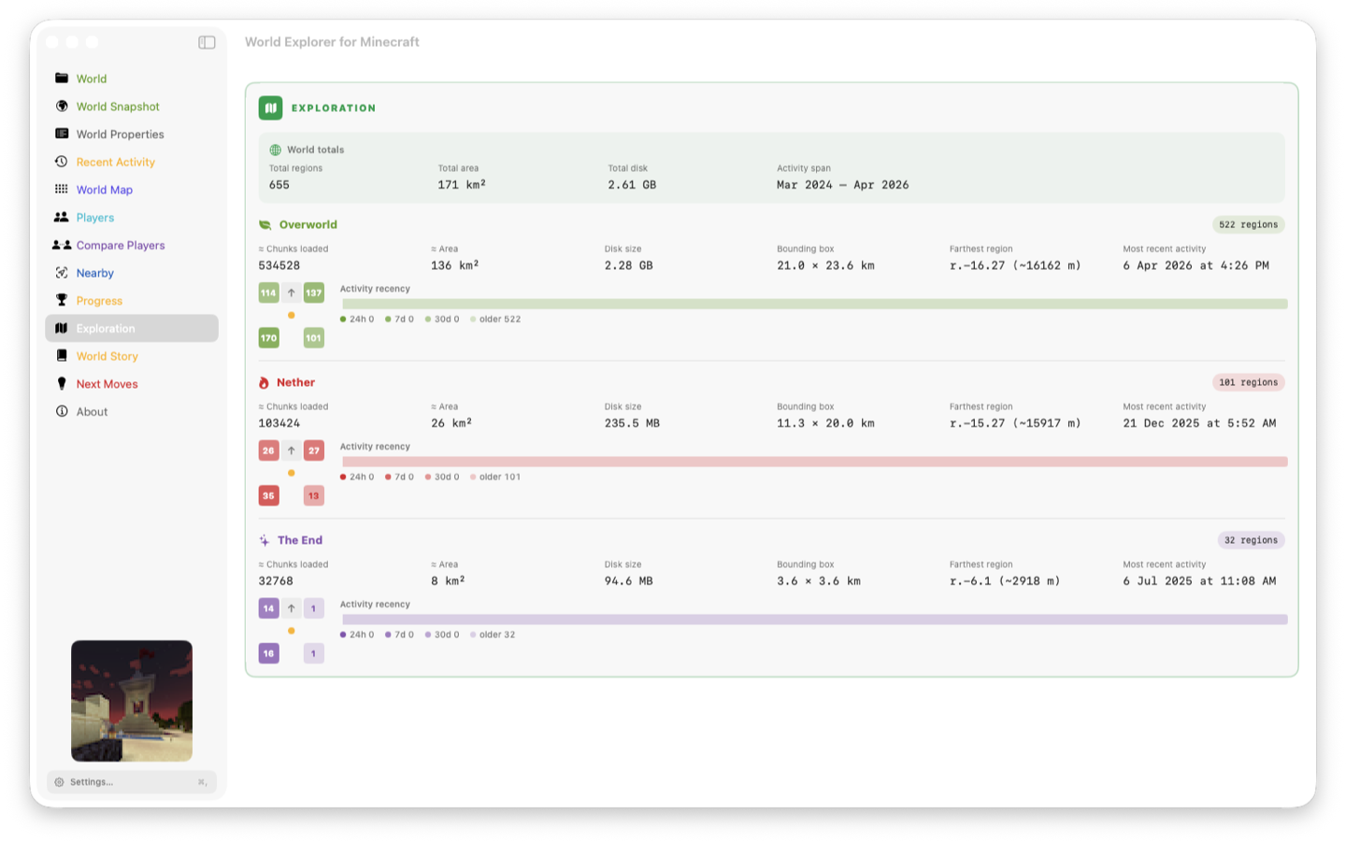Click the Overworld 522 regions badge
The image size is (1346, 841).
click(1249, 225)
